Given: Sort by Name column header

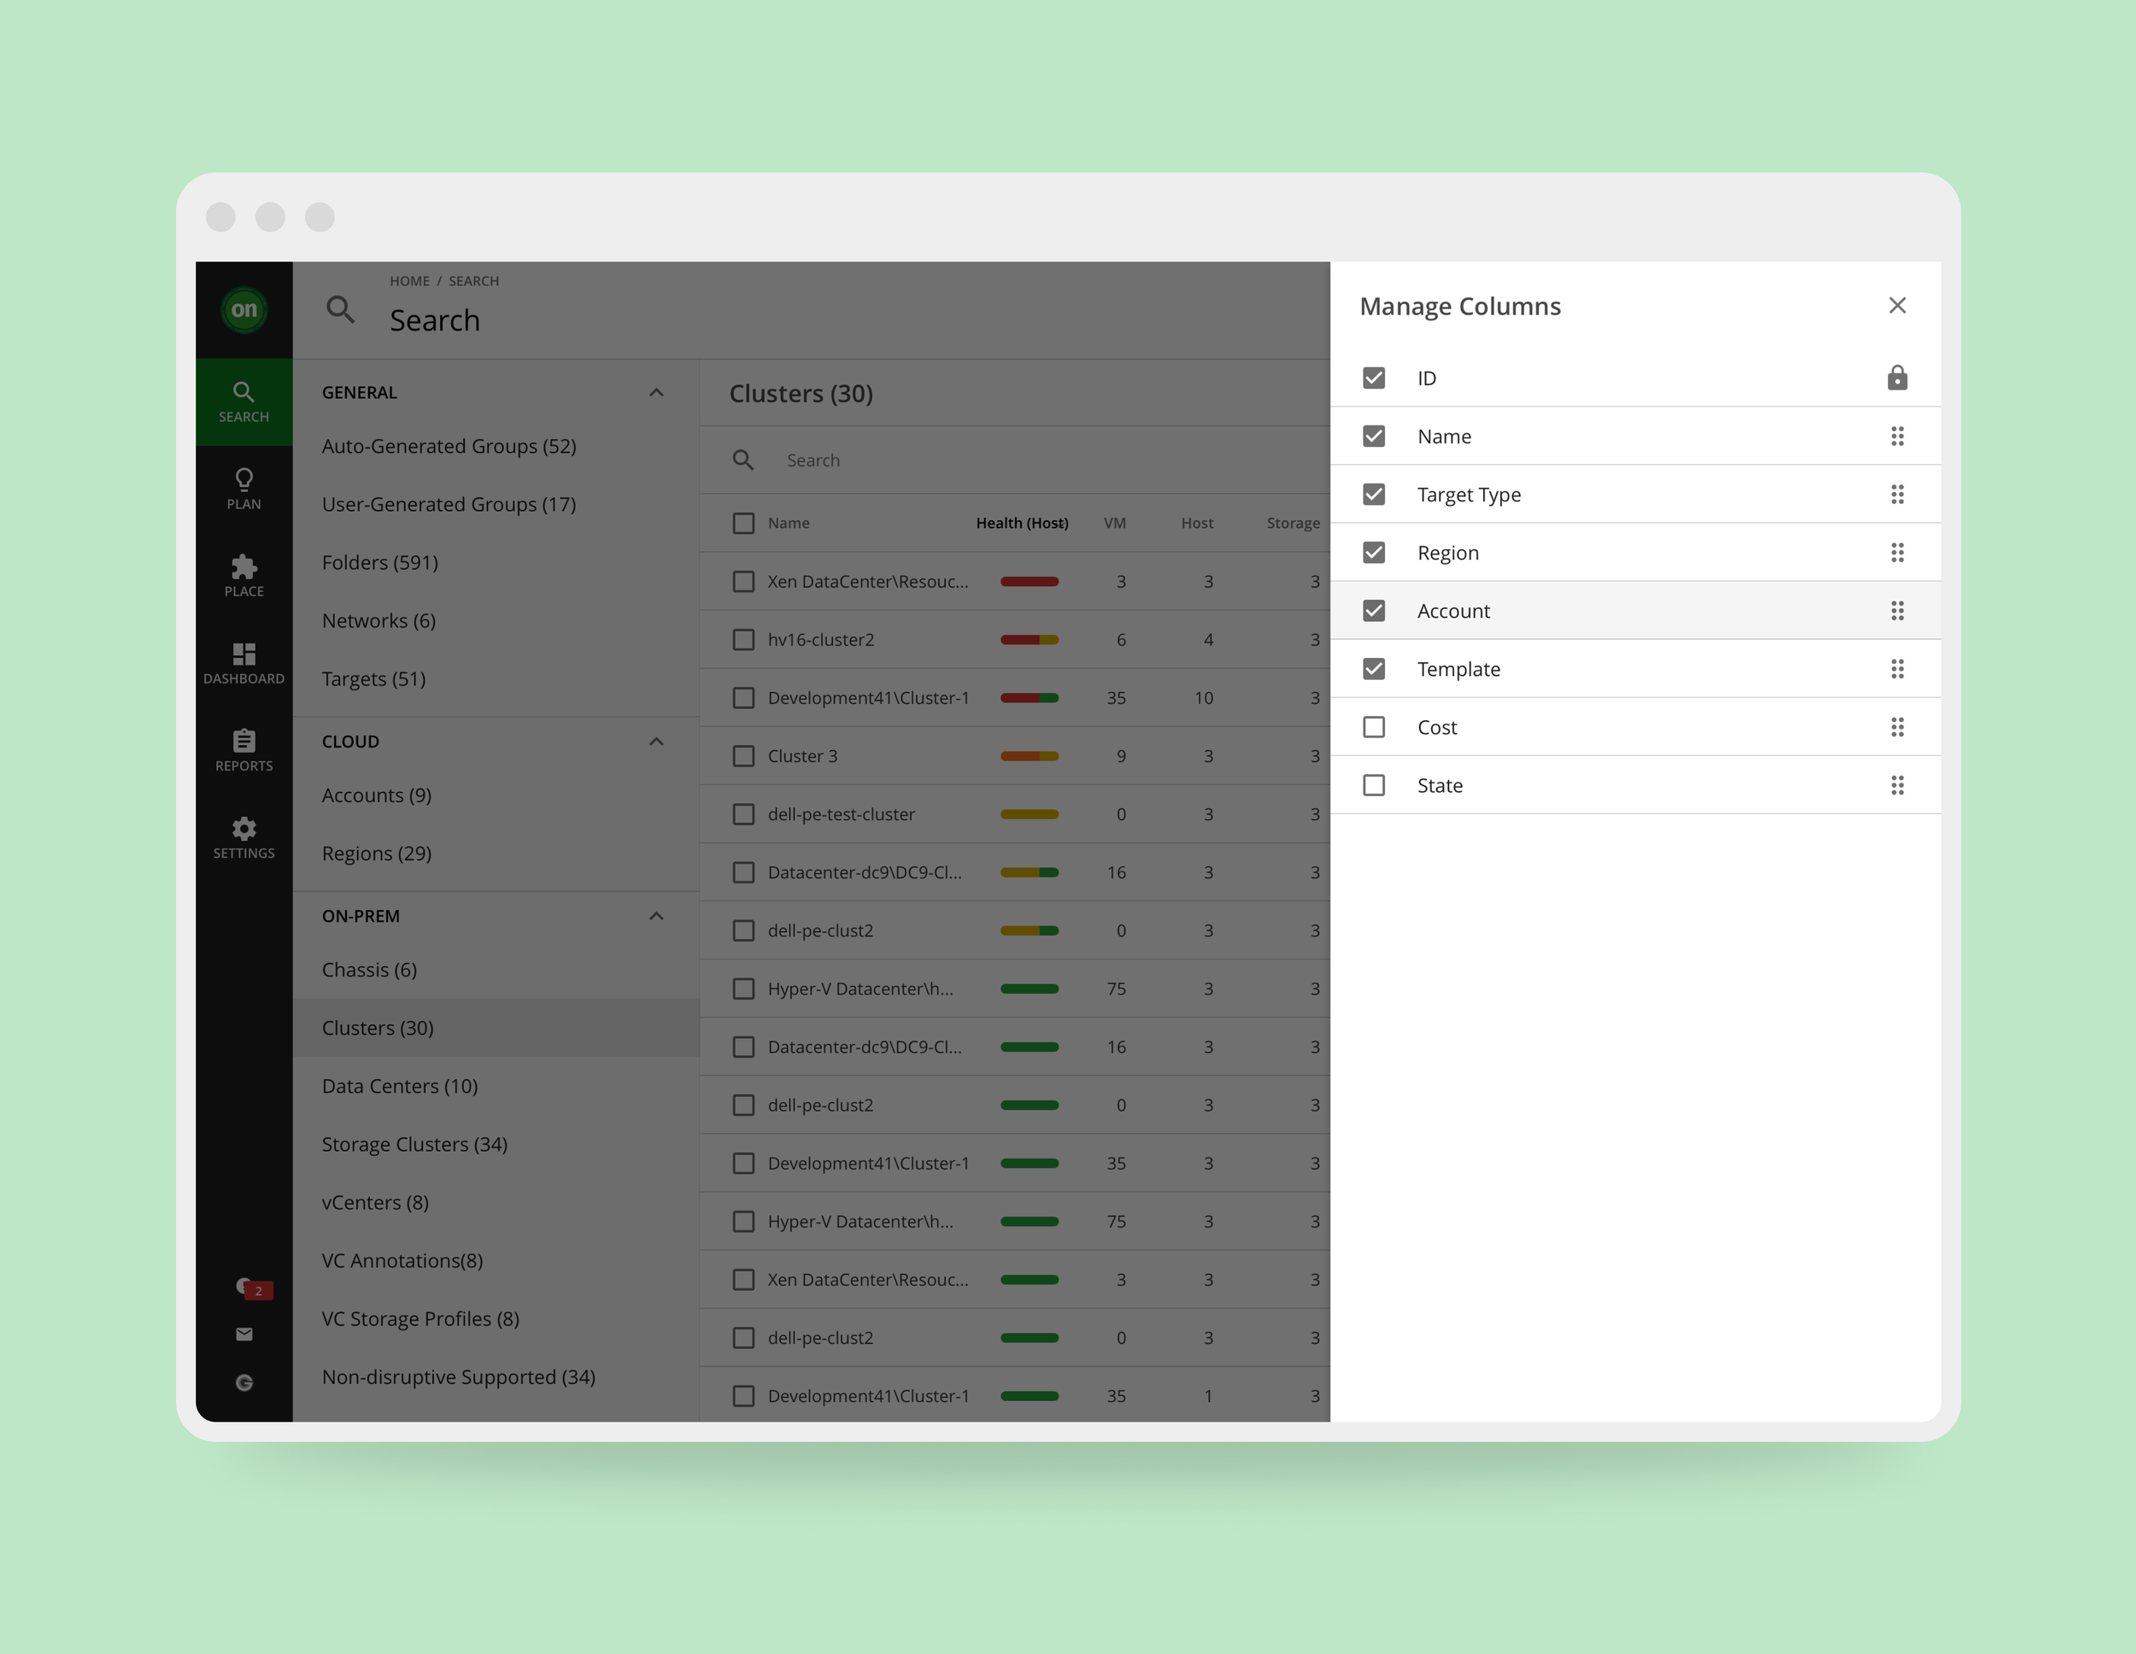Looking at the screenshot, I should pos(789,524).
